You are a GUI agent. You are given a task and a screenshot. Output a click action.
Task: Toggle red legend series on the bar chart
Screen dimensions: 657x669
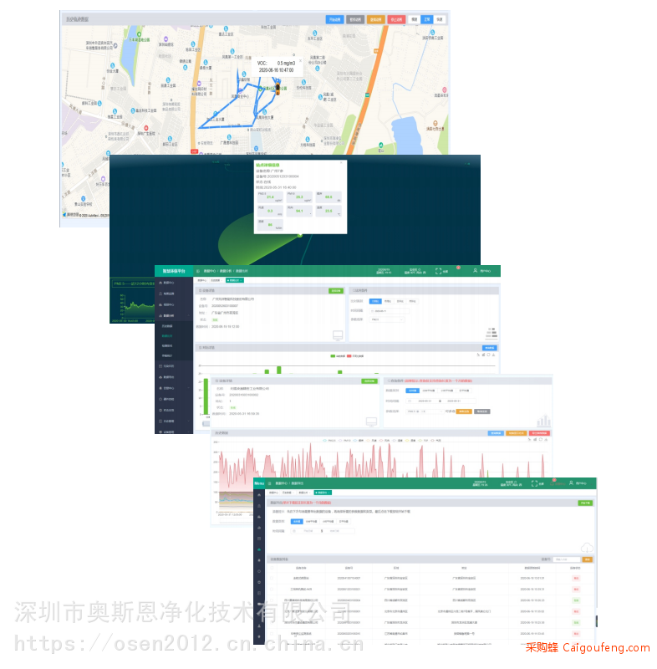(355, 356)
